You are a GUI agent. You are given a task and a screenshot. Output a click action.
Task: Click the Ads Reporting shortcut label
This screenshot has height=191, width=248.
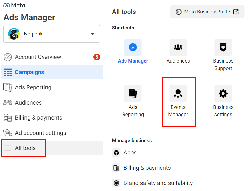(x=133, y=111)
